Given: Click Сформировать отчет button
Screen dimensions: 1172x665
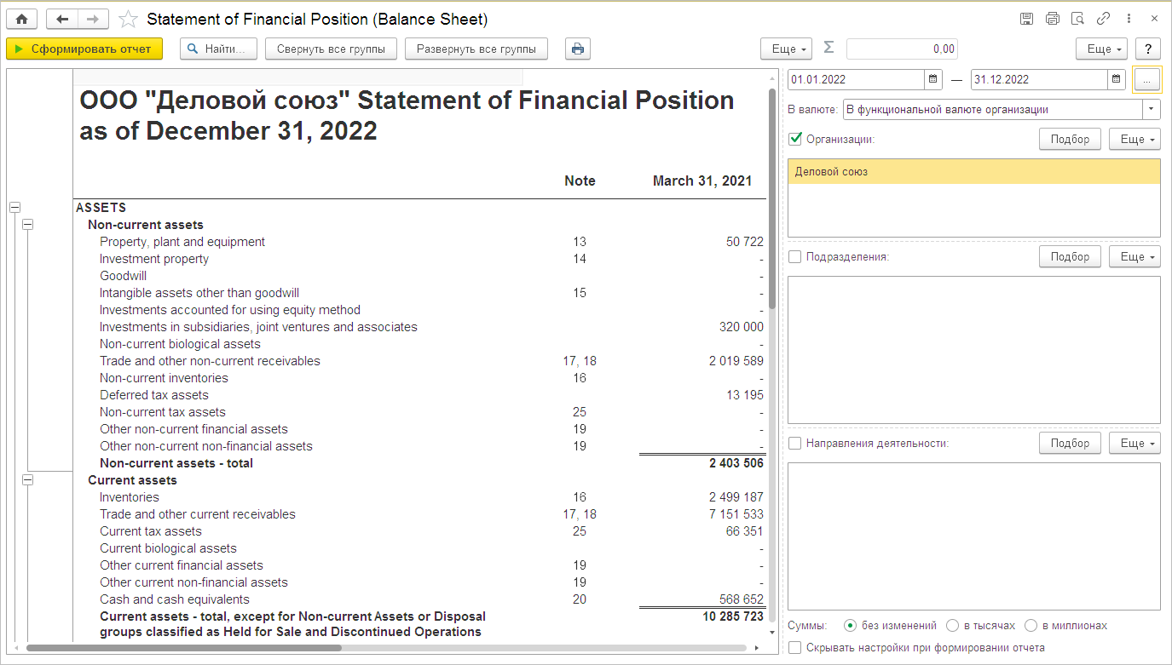Looking at the screenshot, I should point(84,49).
